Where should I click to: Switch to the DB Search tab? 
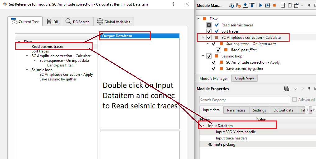(78, 22)
